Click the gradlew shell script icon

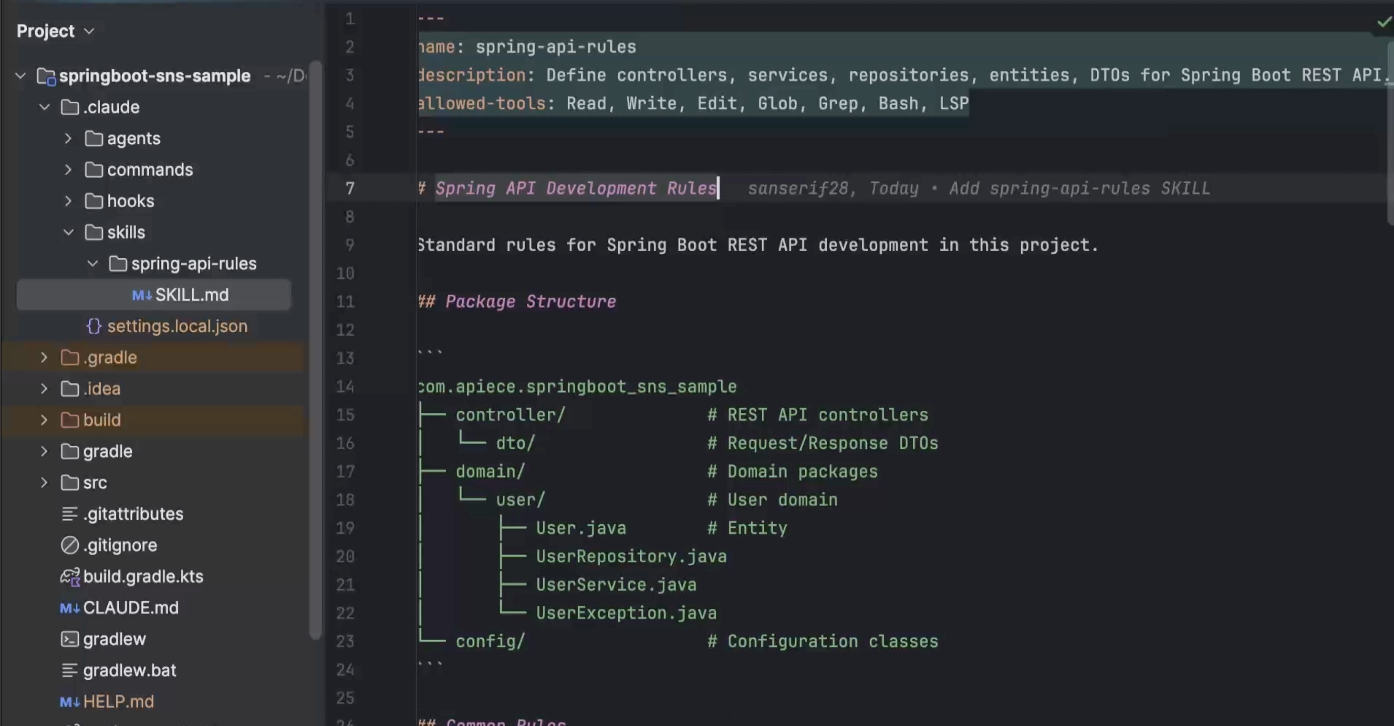[69, 639]
